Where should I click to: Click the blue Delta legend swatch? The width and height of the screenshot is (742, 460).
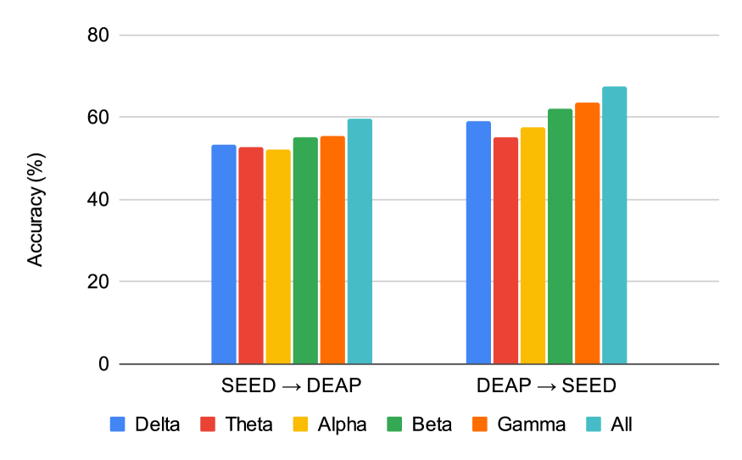tap(118, 424)
